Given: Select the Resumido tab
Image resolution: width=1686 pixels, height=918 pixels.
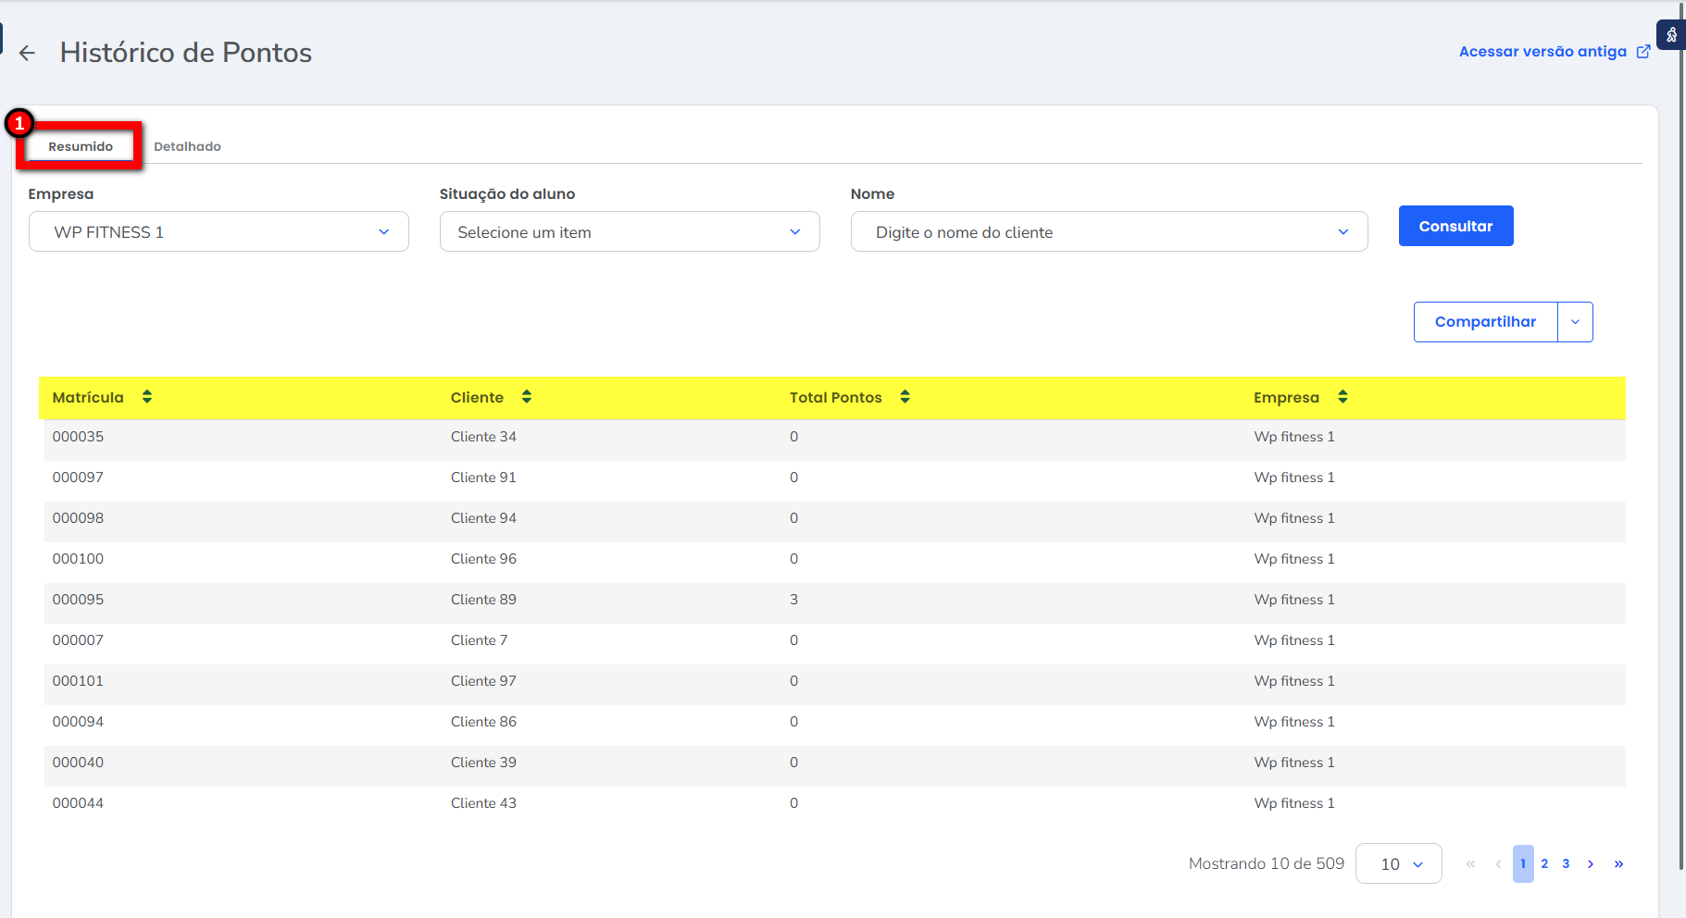Looking at the screenshot, I should click(x=81, y=146).
